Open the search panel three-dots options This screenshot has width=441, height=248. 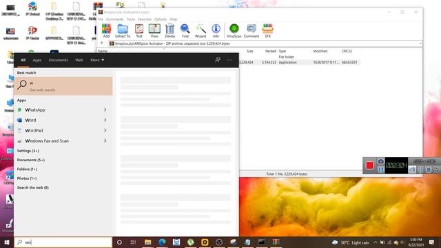click(229, 60)
